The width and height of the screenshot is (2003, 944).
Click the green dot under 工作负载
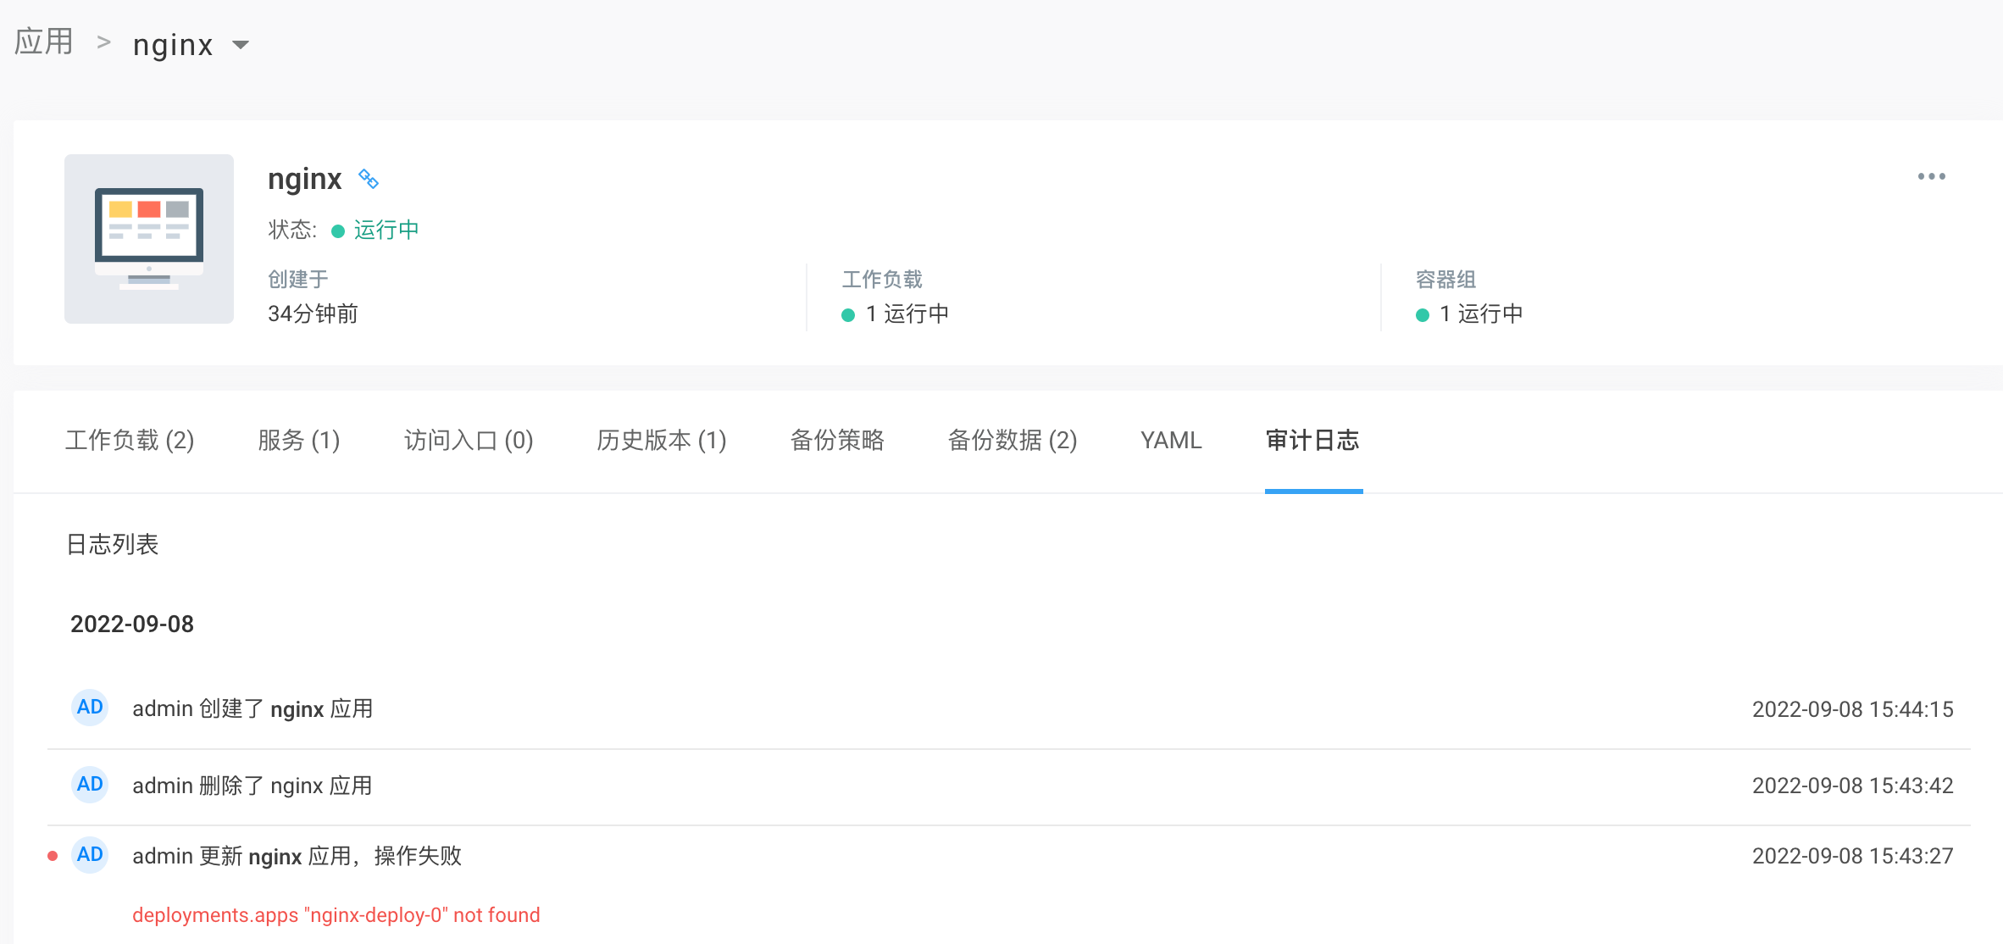coord(846,314)
